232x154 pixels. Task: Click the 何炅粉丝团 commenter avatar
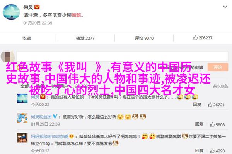pos(22,118)
